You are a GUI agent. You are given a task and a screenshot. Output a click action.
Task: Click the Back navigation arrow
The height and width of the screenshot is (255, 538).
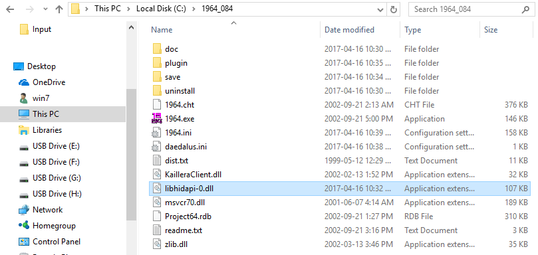(10, 9)
